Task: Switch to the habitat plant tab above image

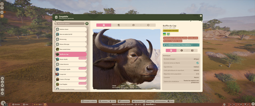Action: 119,25
